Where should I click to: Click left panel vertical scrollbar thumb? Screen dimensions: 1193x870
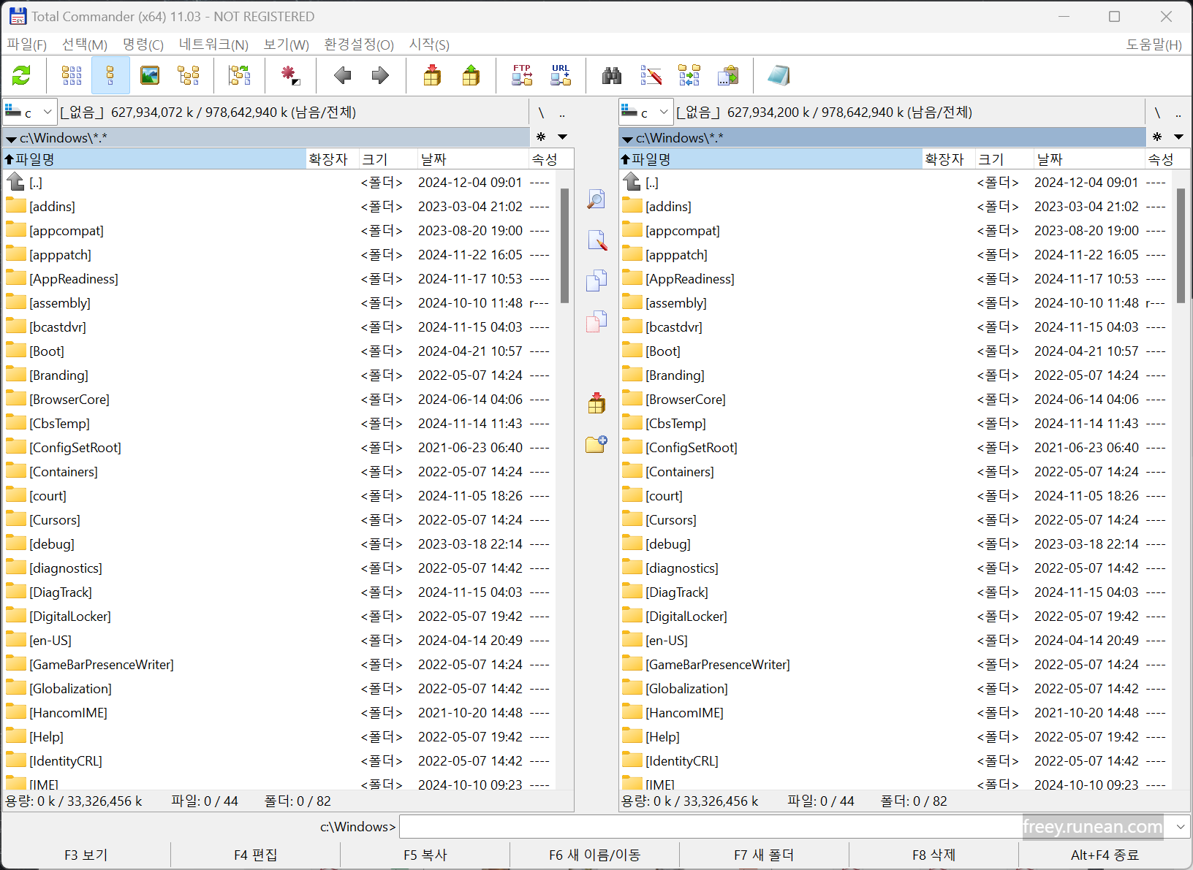coord(564,245)
